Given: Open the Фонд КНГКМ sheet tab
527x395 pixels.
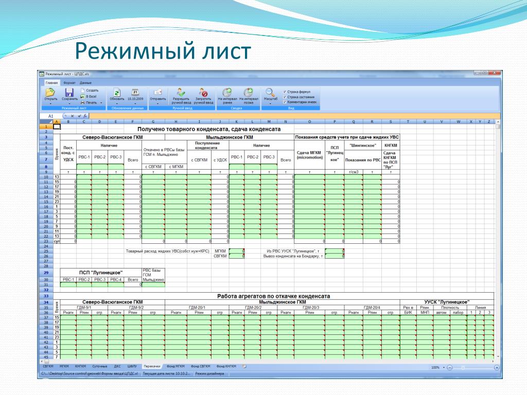Looking at the screenshot, I should (226, 366).
